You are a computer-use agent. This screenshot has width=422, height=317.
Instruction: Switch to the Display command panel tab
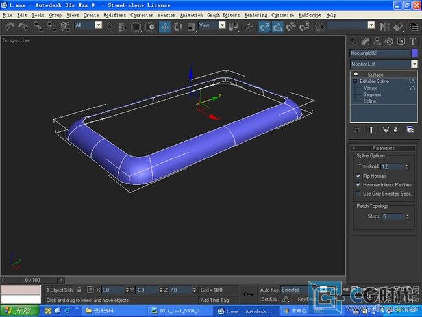coord(401,42)
